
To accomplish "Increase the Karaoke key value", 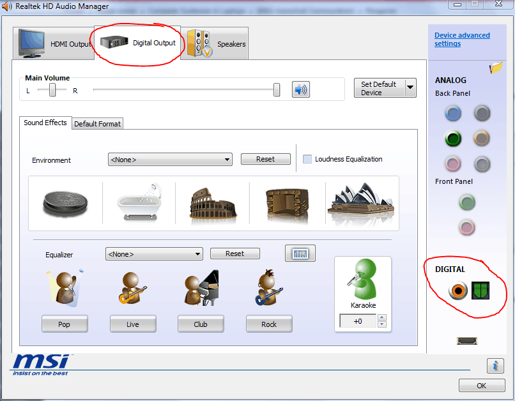I will pos(381,317).
